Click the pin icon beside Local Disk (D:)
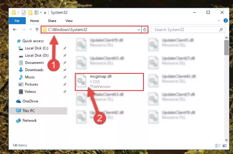 tap(65, 55)
